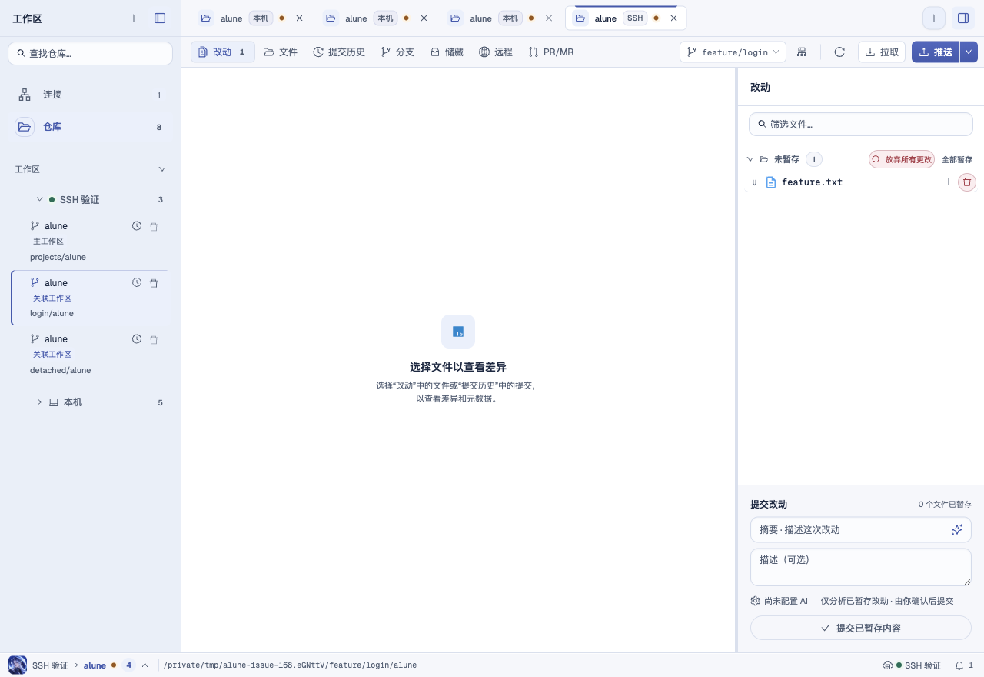The width and height of the screenshot is (984, 677).
Task: Click the 放弃所有更改 button
Action: (x=902, y=159)
